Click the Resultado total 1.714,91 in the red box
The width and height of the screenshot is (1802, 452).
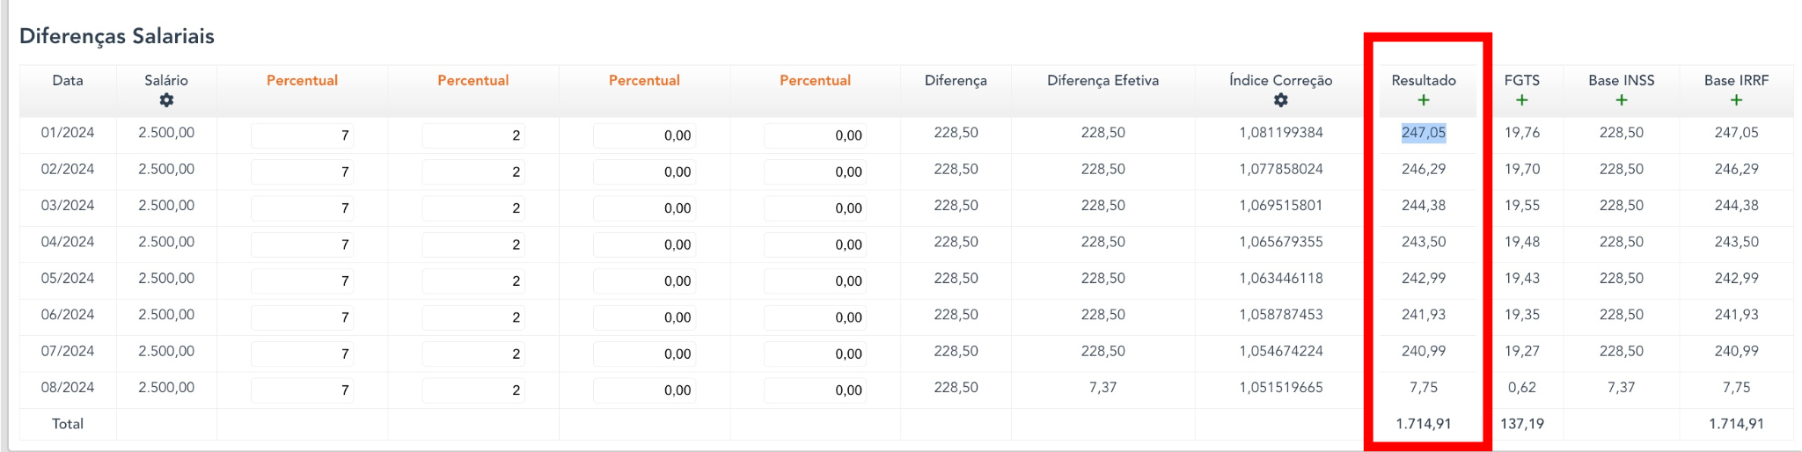tap(1424, 424)
